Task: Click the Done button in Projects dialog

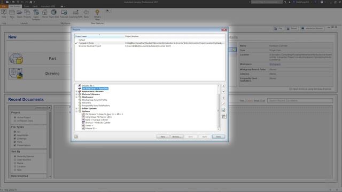Action: (x=219, y=137)
